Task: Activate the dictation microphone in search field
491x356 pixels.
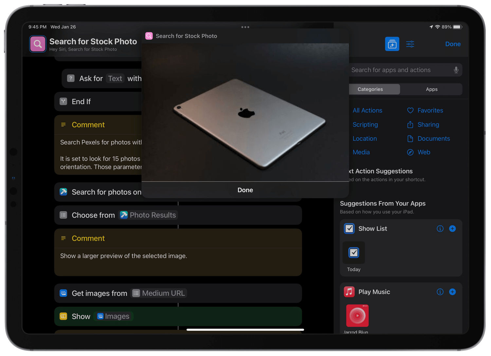Action: (x=456, y=70)
